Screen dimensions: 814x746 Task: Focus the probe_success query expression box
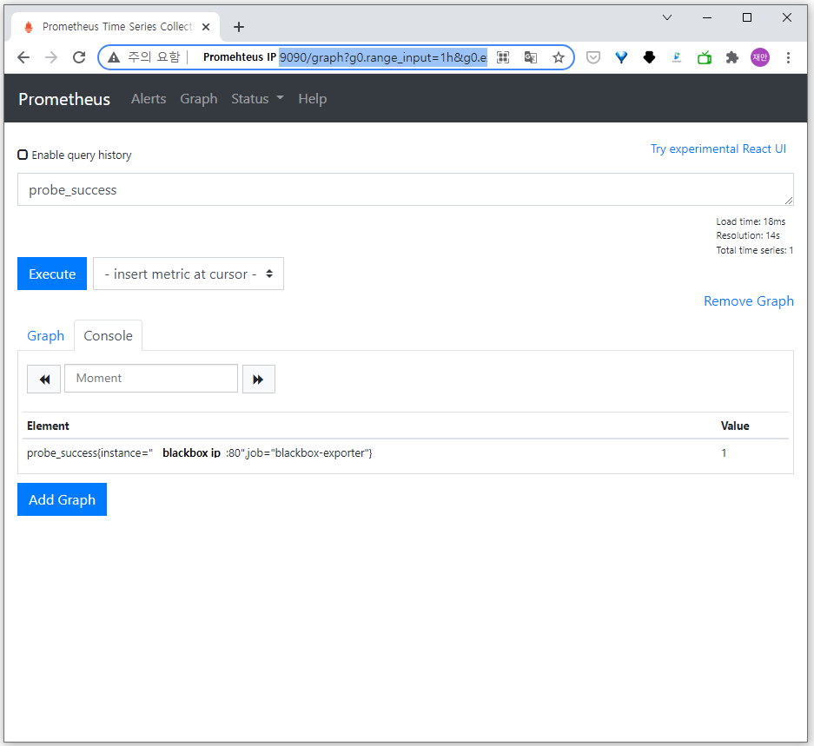(x=405, y=189)
